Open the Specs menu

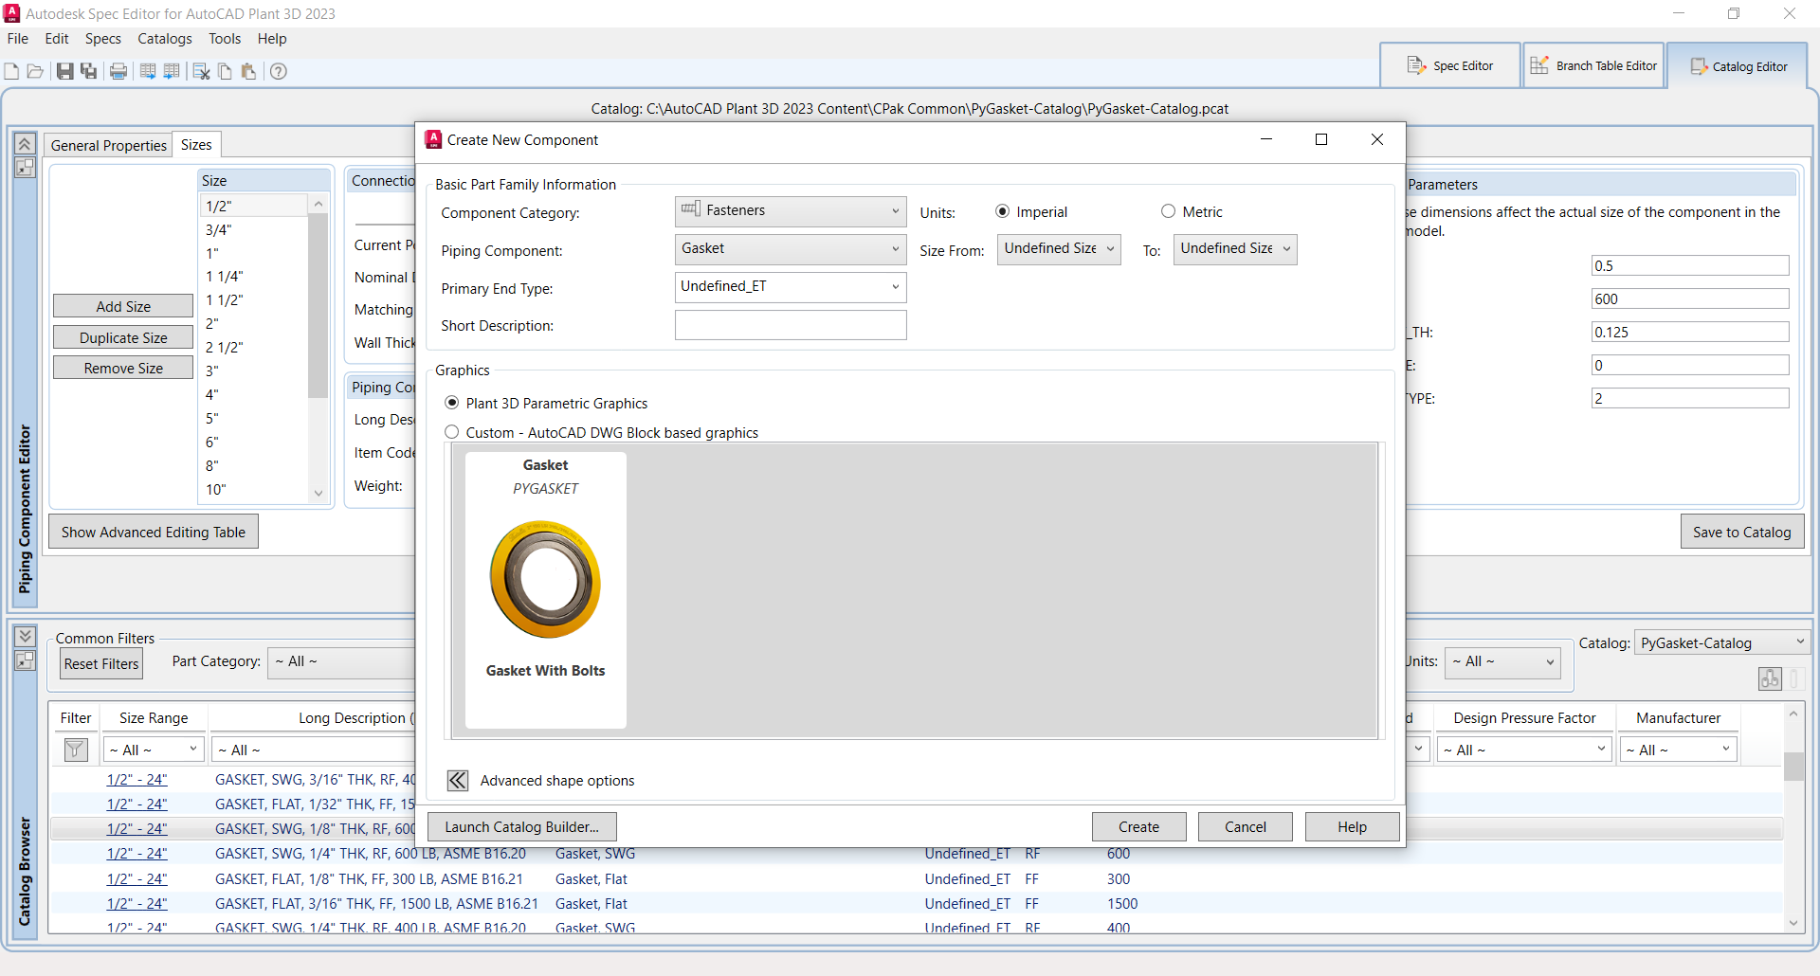103,39
